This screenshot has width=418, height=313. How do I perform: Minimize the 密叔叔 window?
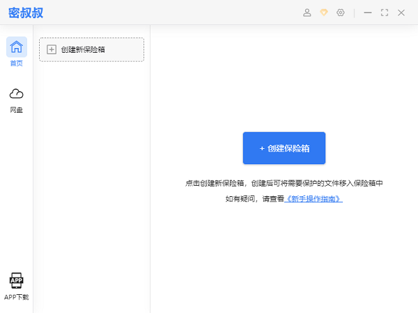(x=368, y=13)
